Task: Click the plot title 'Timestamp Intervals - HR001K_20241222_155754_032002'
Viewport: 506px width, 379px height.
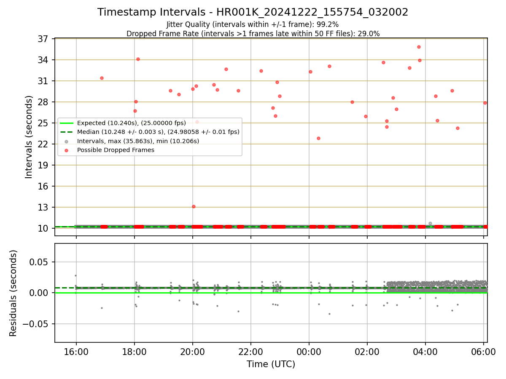Action: click(253, 12)
